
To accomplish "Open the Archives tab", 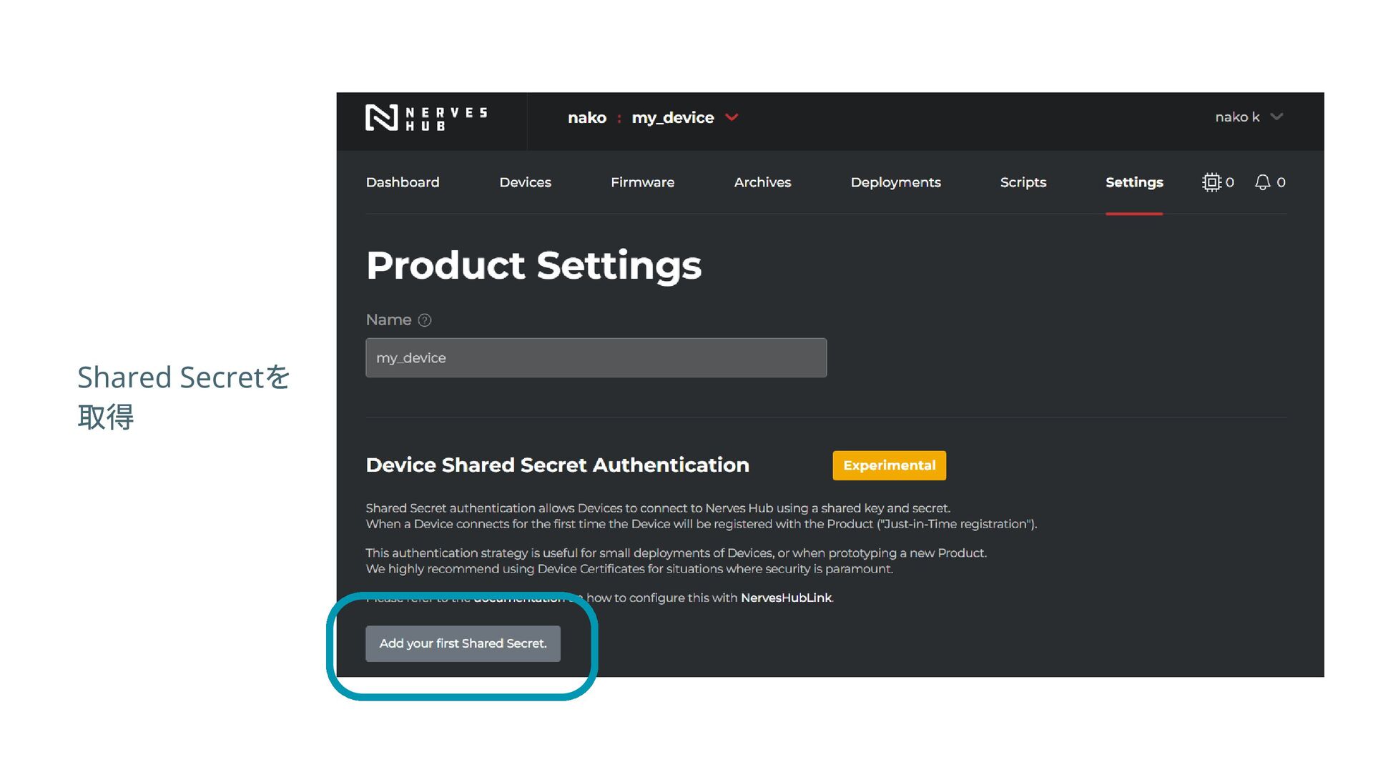I will tap(762, 182).
